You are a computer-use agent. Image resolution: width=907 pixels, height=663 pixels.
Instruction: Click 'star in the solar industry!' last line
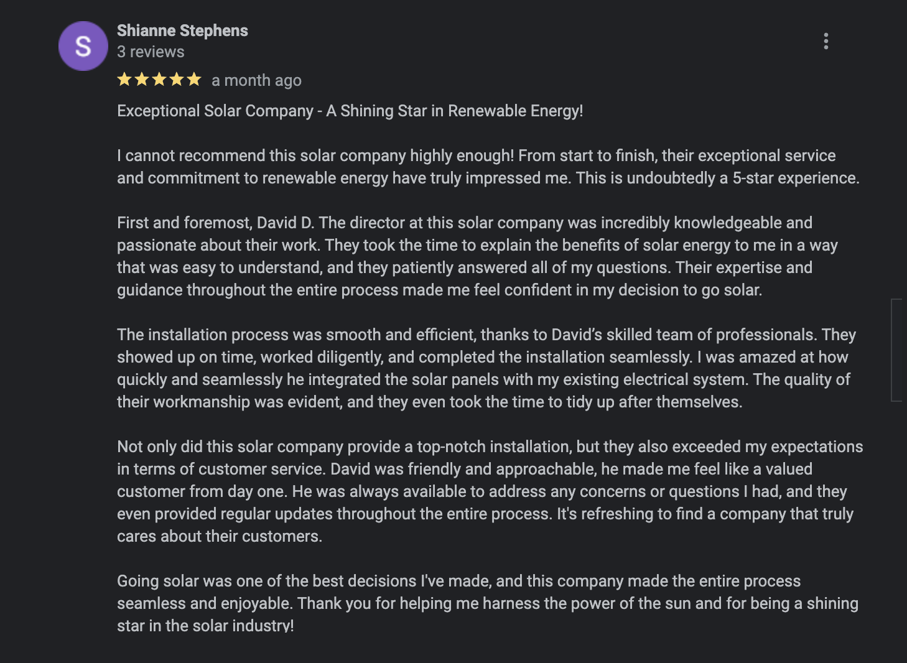click(x=205, y=626)
